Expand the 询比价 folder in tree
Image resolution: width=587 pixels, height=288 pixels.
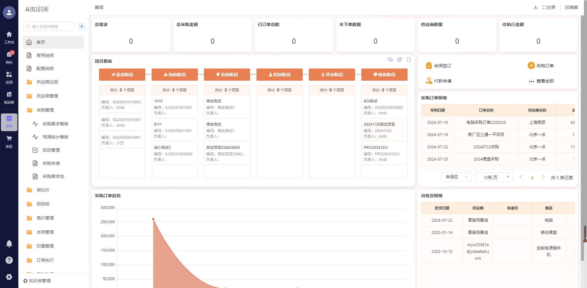pos(43,190)
